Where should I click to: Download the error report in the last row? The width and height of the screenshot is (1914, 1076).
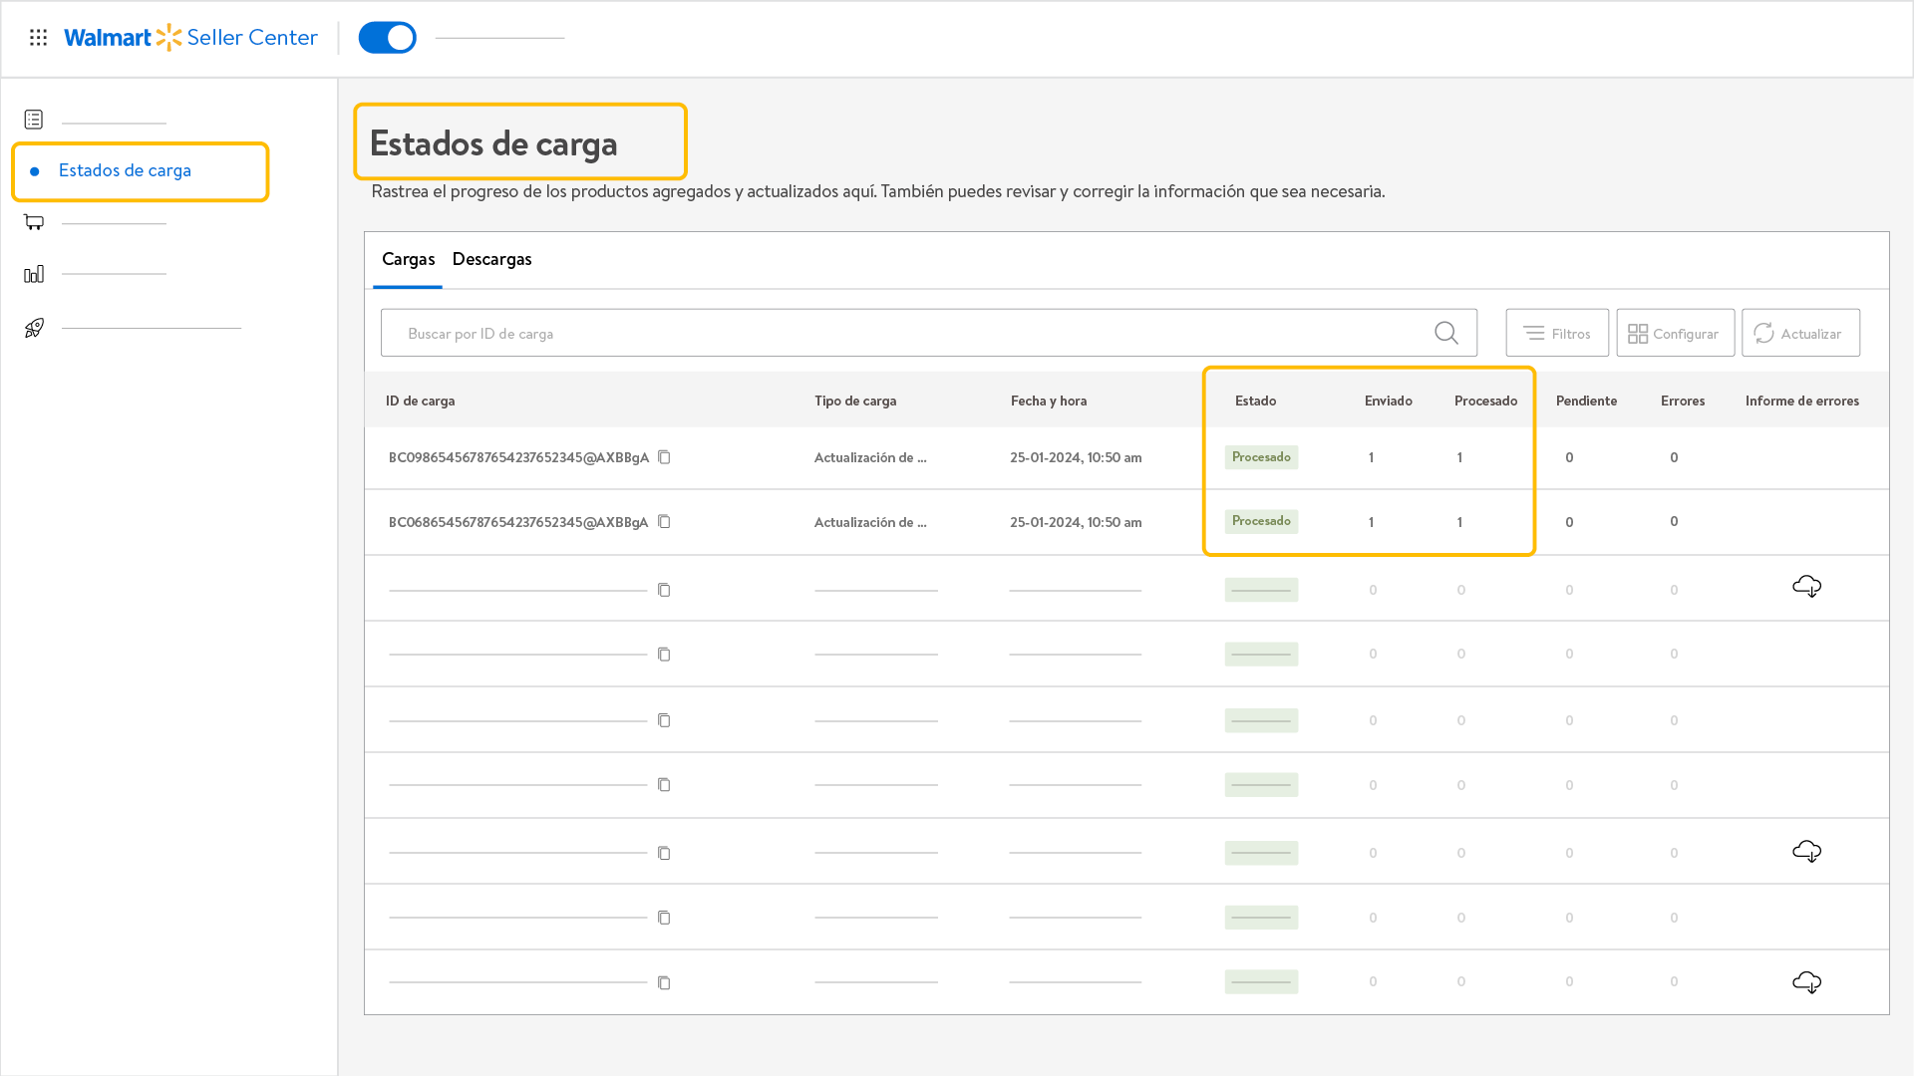pyautogui.click(x=1806, y=982)
